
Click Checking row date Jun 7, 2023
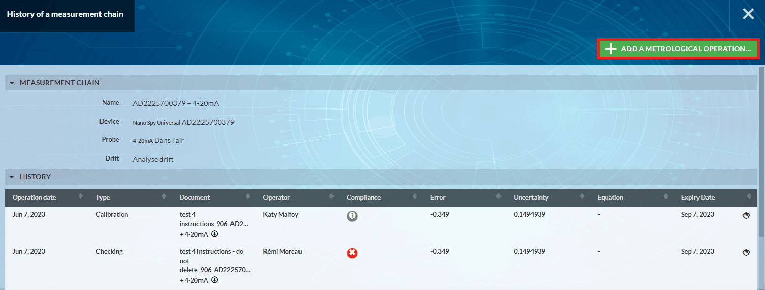click(x=29, y=251)
